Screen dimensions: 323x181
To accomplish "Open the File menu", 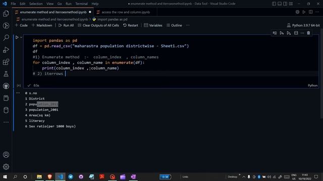I will [13, 4].
